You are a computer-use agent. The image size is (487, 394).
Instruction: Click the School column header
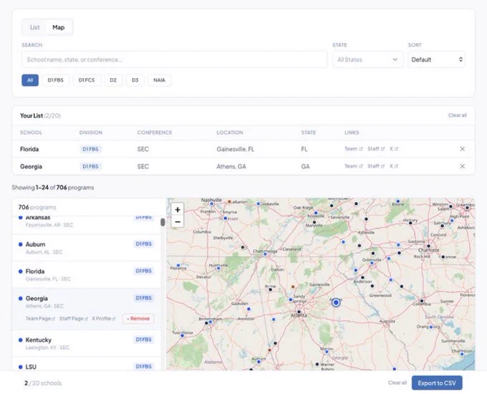point(31,133)
